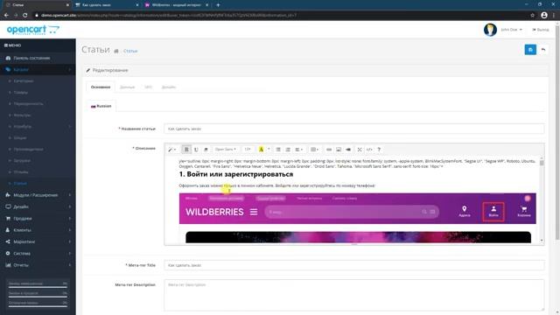Click the browser back arrow
This screenshot has width=560, height=315.
pos(6,16)
